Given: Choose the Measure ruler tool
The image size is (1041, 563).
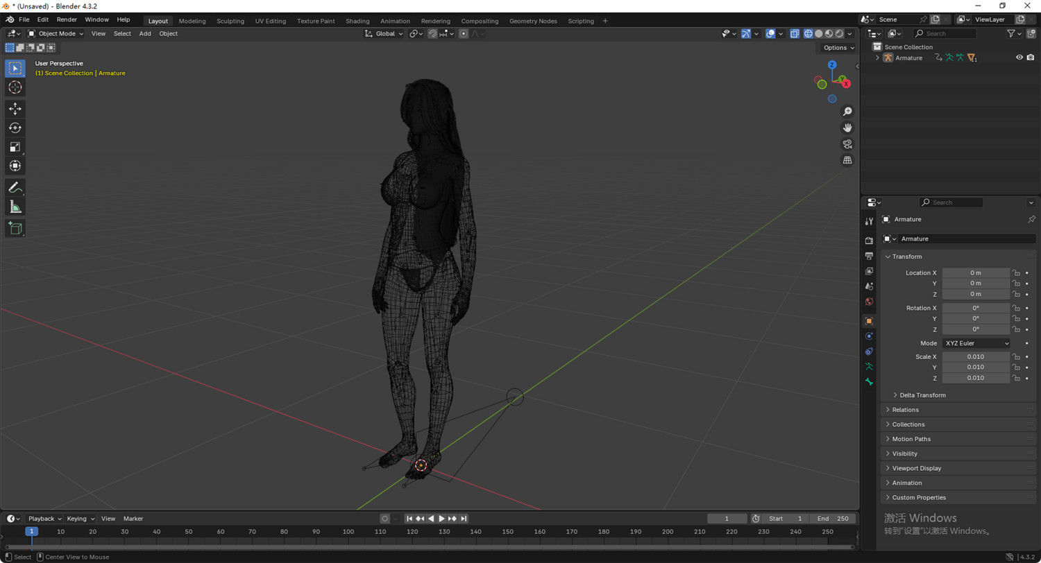Looking at the screenshot, I should coord(15,207).
